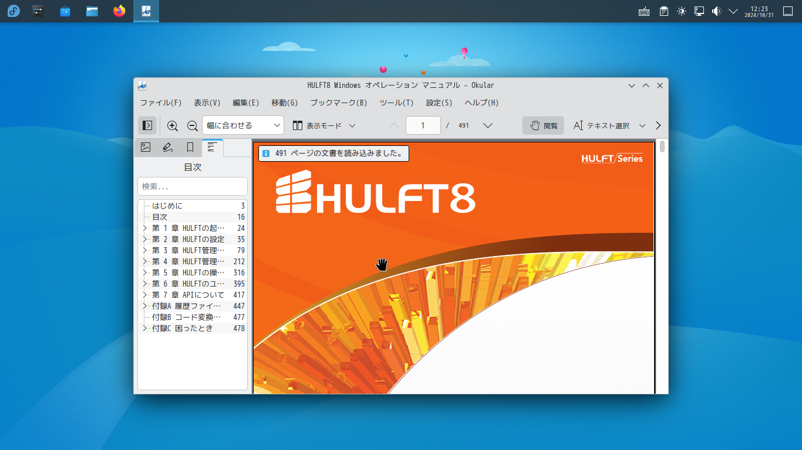Open the 表示(V) menu
The image size is (802, 450).
[x=207, y=103]
